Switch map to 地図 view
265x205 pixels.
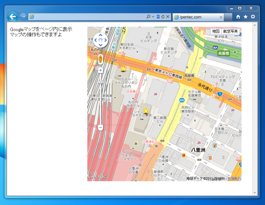click(216, 31)
